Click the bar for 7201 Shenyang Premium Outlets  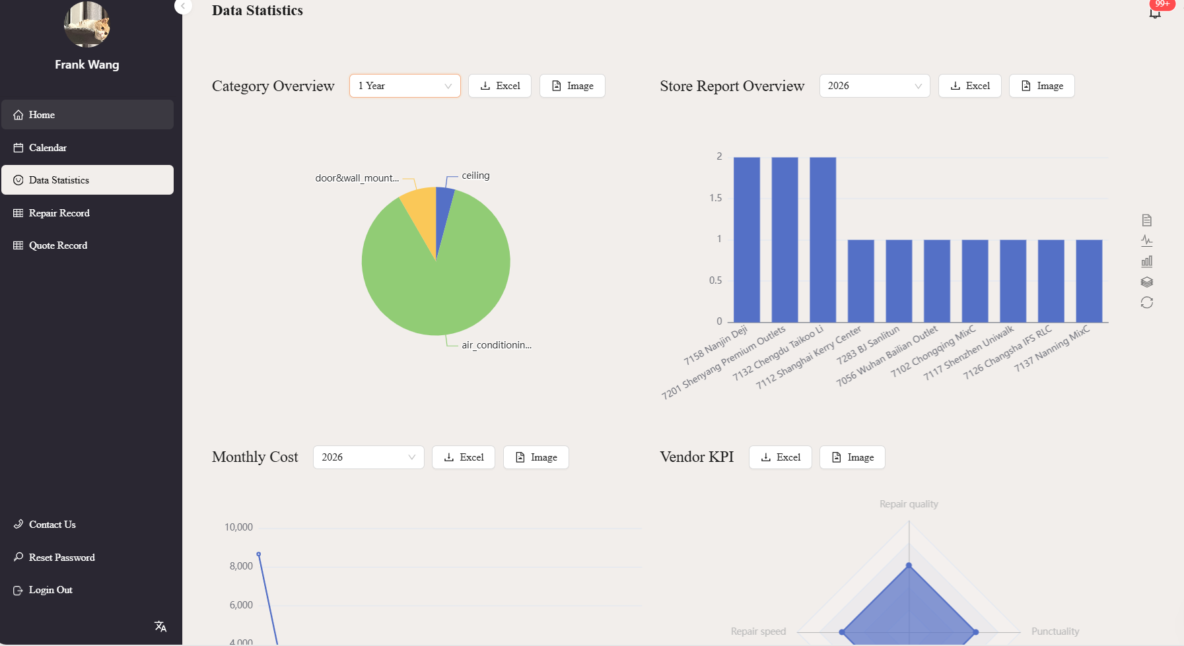pyautogui.click(x=785, y=240)
